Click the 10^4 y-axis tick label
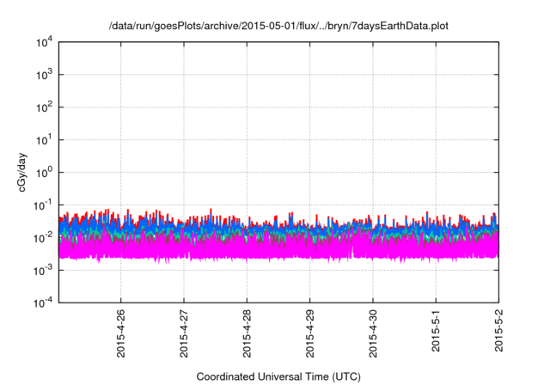The image size is (550, 385). pyautogui.click(x=44, y=42)
